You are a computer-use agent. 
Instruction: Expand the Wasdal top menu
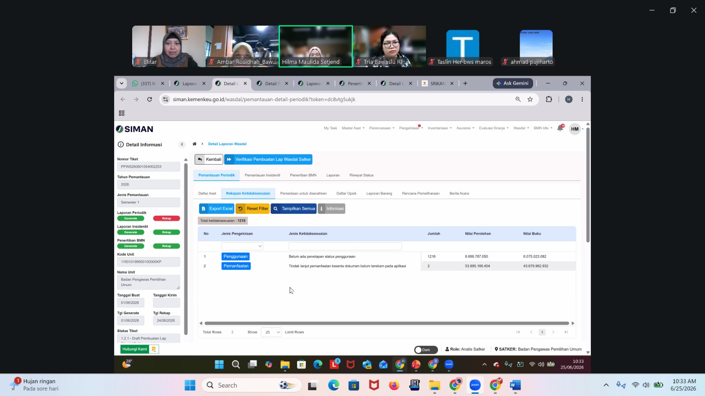click(521, 128)
